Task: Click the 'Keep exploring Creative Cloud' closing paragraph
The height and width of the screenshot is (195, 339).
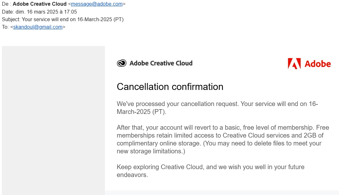Action: pyautogui.click(x=210, y=167)
